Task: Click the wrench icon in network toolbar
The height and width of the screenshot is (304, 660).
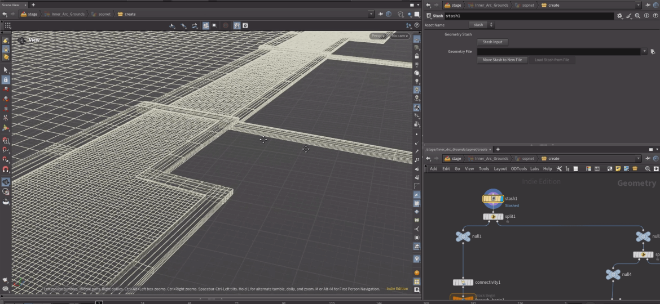Action: coord(559,168)
